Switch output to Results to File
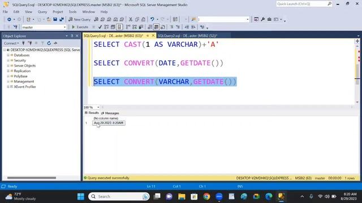Image resolution: width=362 pixels, height=203 pixels. coord(163,27)
